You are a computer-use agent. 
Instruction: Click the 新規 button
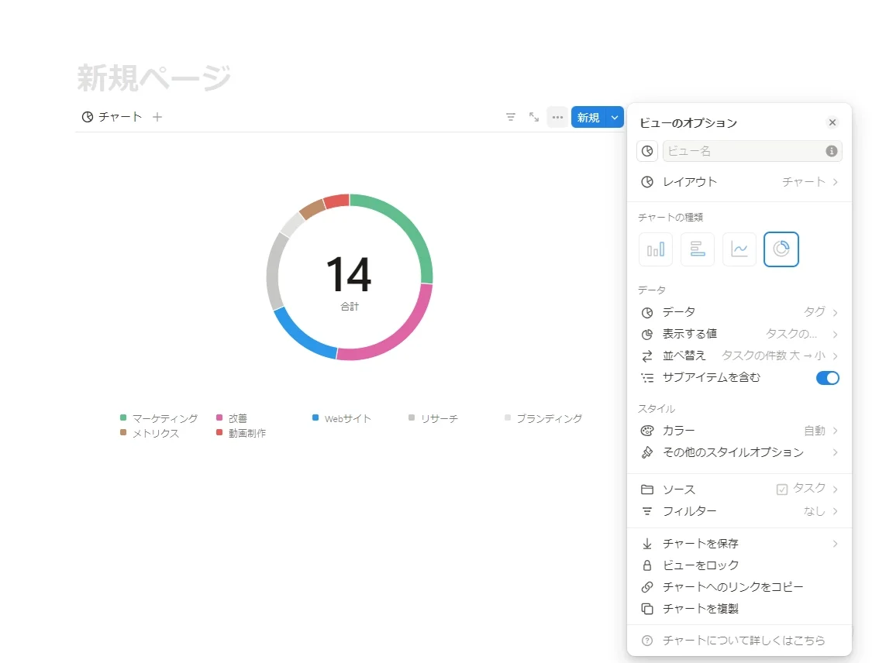coord(588,117)
